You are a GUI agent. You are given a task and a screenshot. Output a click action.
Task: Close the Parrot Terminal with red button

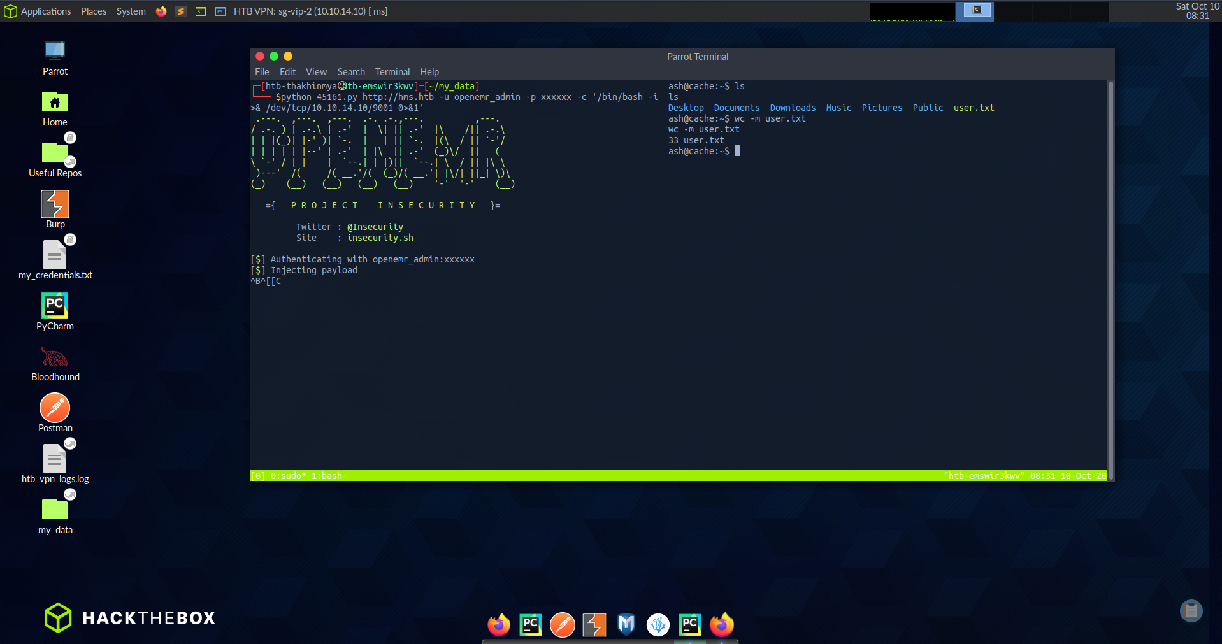260,56
